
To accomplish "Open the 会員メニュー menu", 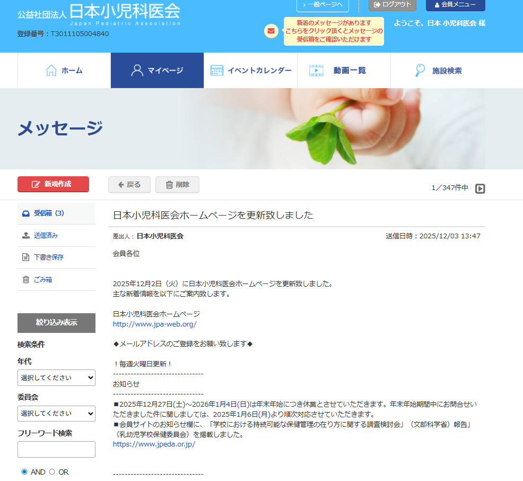I will point(455,6).
